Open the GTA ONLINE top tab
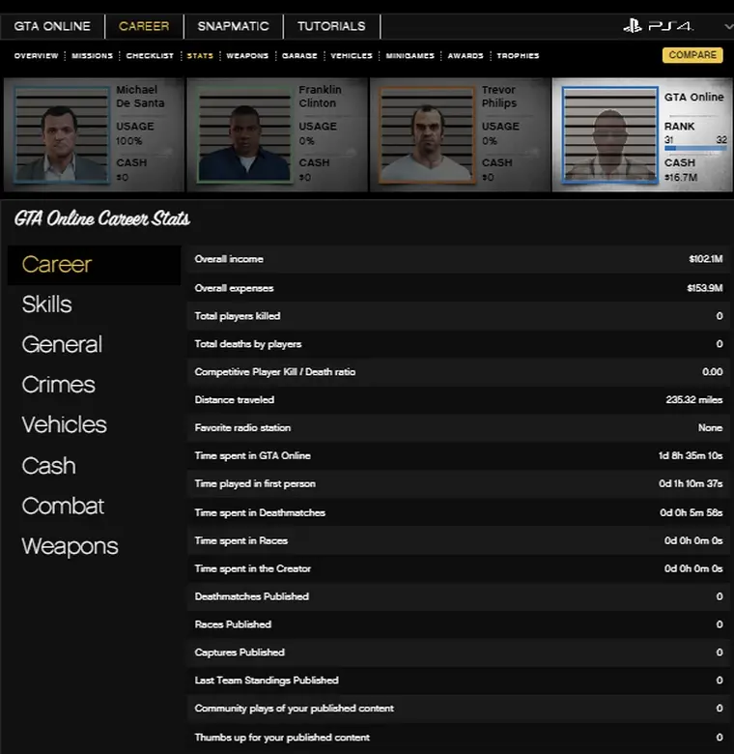The image size is (734, 754). (52, 26)
